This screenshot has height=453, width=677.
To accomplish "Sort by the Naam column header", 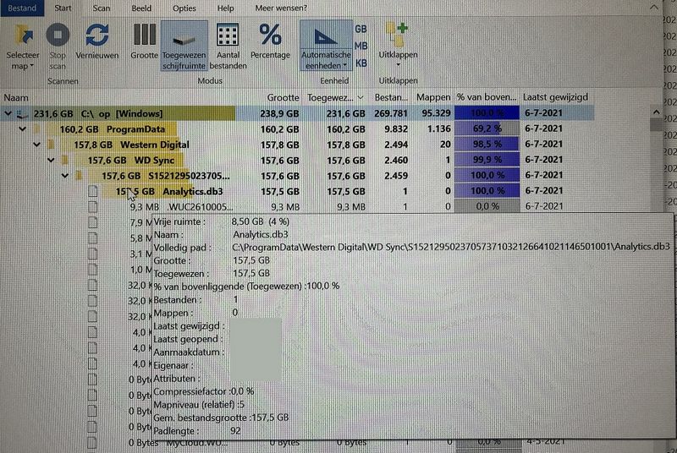I will click(x=15, y=98).
